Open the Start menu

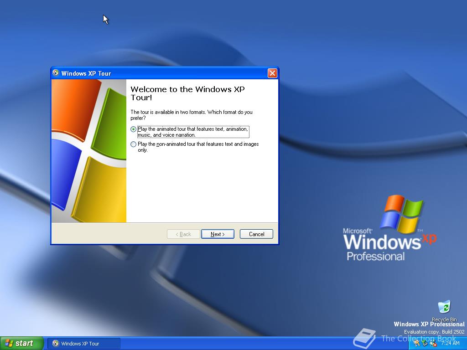coord(21,344)
